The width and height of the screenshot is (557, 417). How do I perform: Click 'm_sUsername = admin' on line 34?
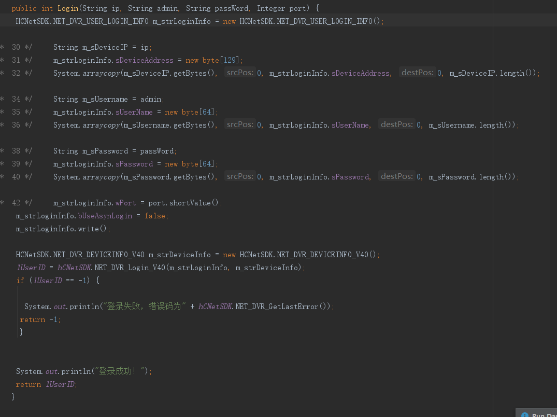(x=122, y=99)
